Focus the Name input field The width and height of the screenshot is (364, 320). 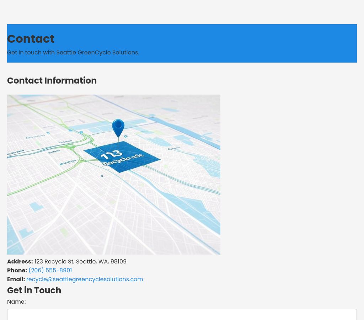pos(182,314)
